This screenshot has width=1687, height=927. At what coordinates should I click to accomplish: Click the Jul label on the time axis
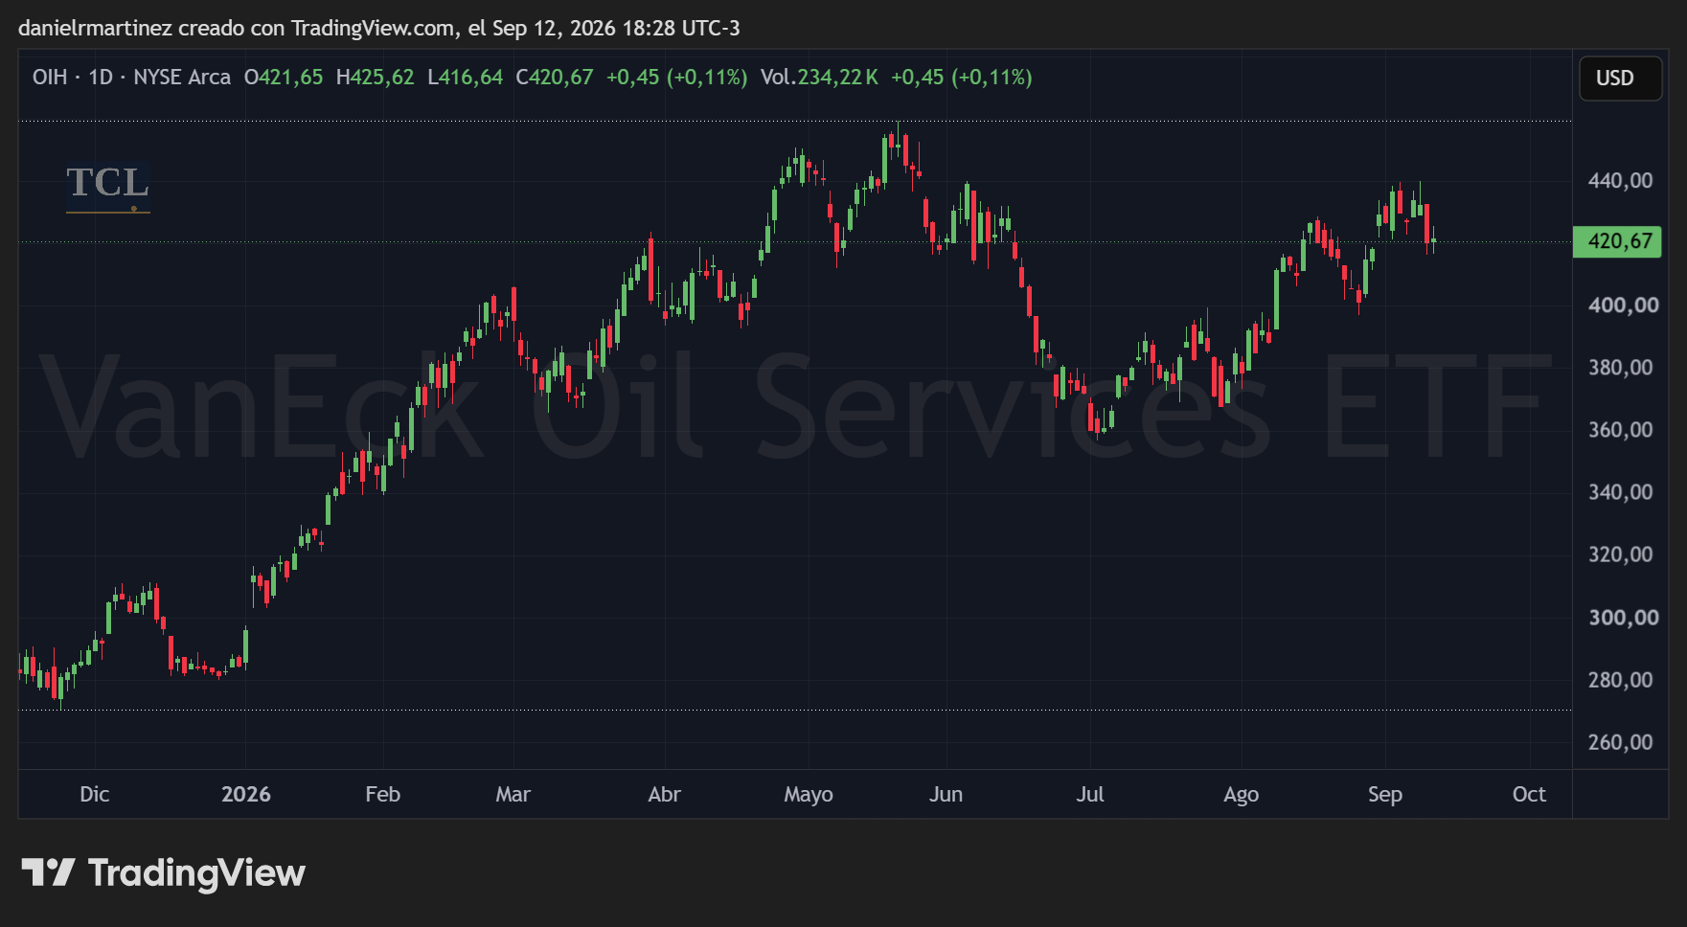1090,794
